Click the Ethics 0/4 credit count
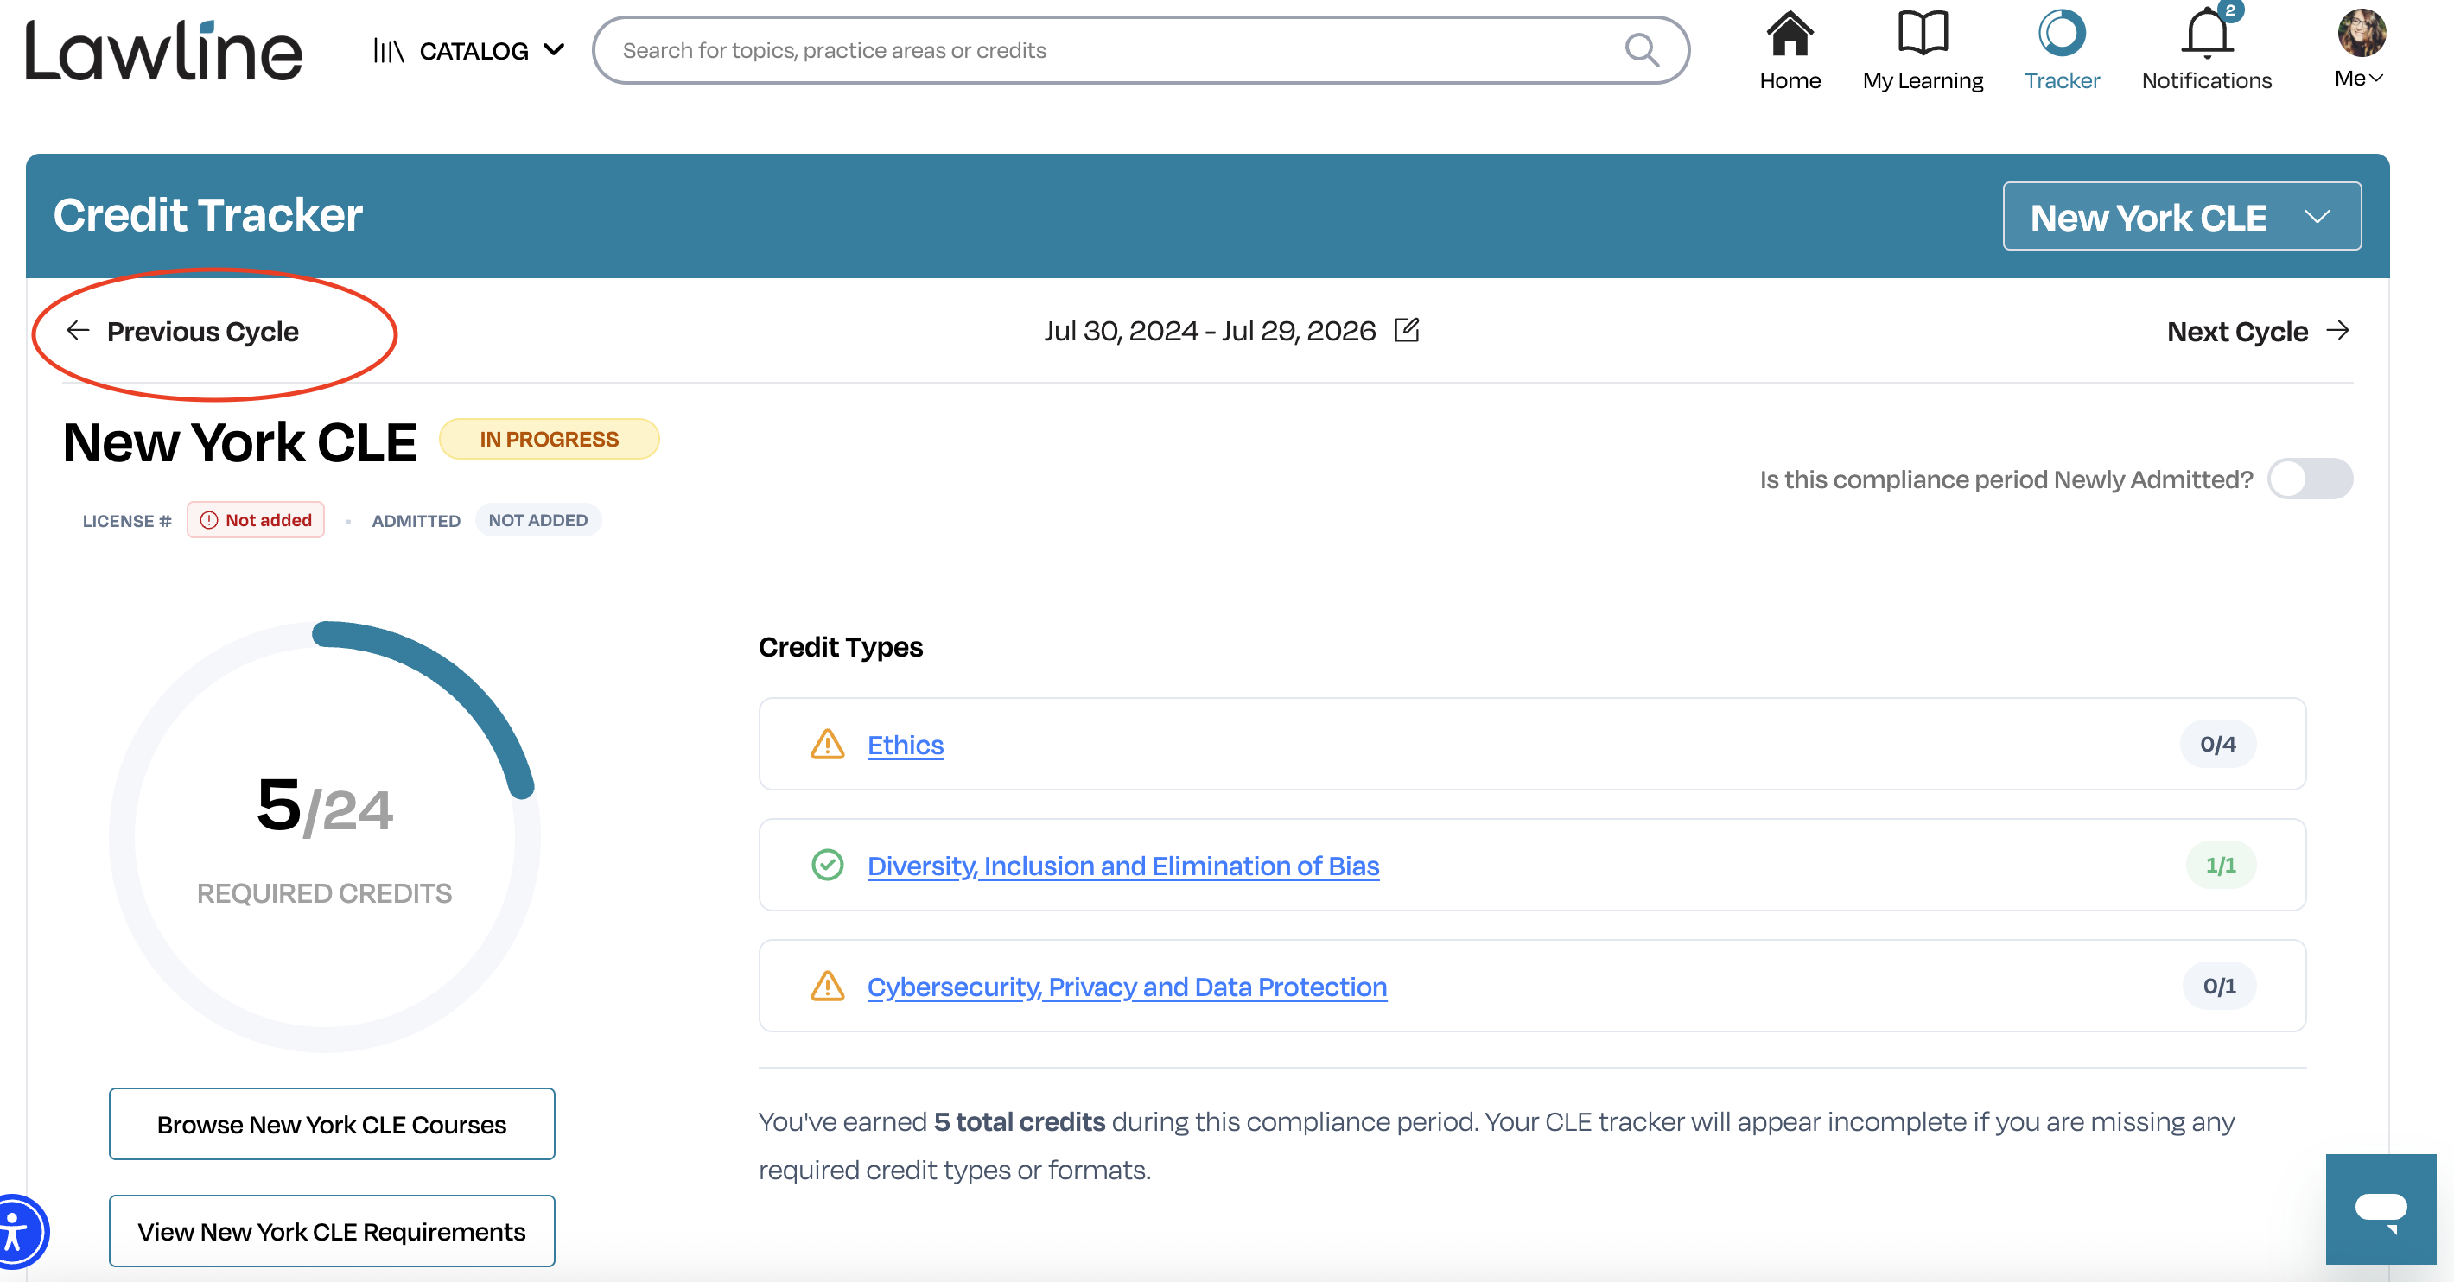Screen dimensions: 2454x1282 pyautogui.click(x=2218, y=744)
